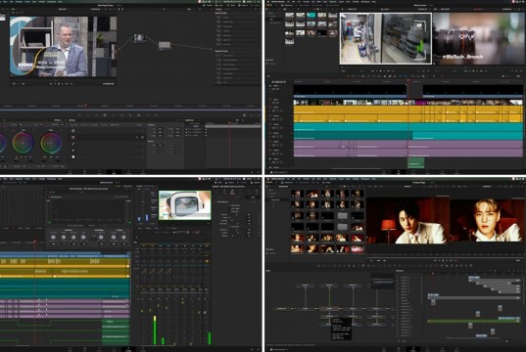Click the last Output knob in Noise Reduction

click(123, 238)
